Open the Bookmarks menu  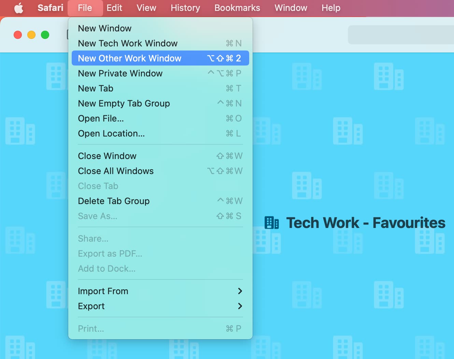pyautogui.click(x=237, y=8)
